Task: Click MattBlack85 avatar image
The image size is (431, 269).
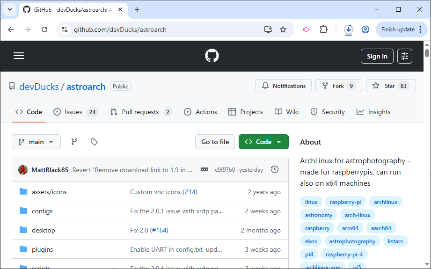Action: point(23,170)
